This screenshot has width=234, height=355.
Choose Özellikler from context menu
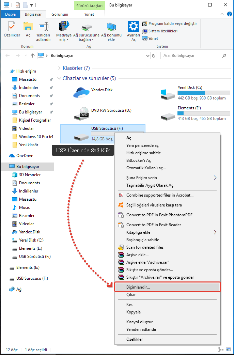tap(134, 339)
